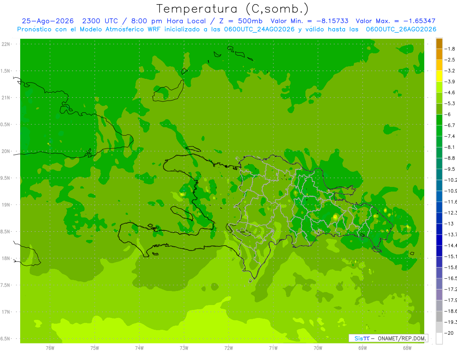Pick the purple swatch between -17.2 and -17.9
Screen dimensions: 457x353
pyautogui.click(x=439, y=294)
